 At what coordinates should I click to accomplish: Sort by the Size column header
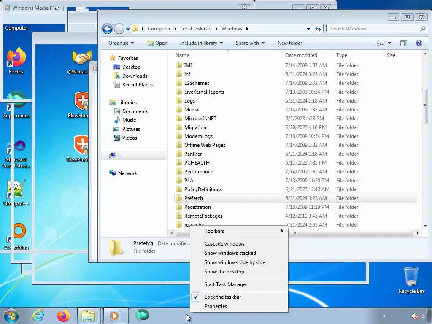click(x=391, y=55)
